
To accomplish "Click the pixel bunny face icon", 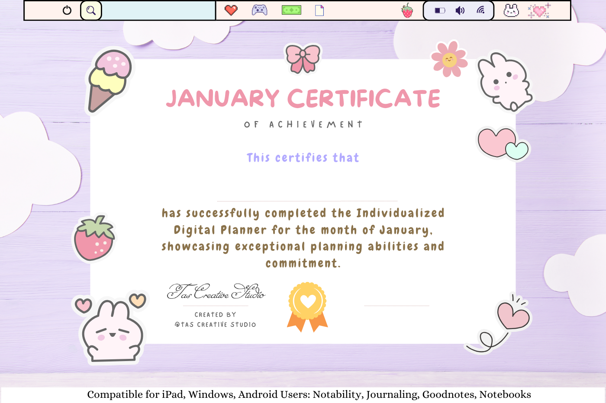I will (x=511, y=10).
